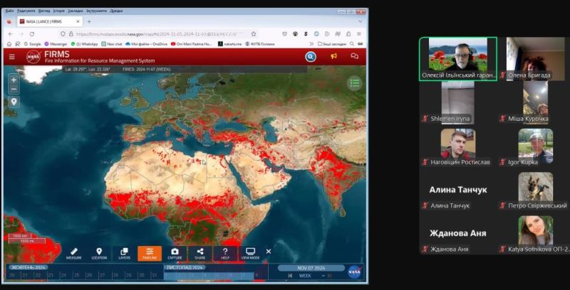This screenshot has width=570, height=290.
Task: Open the Om Mani Padme Hu... bookmark
Action: click(191, 44)
